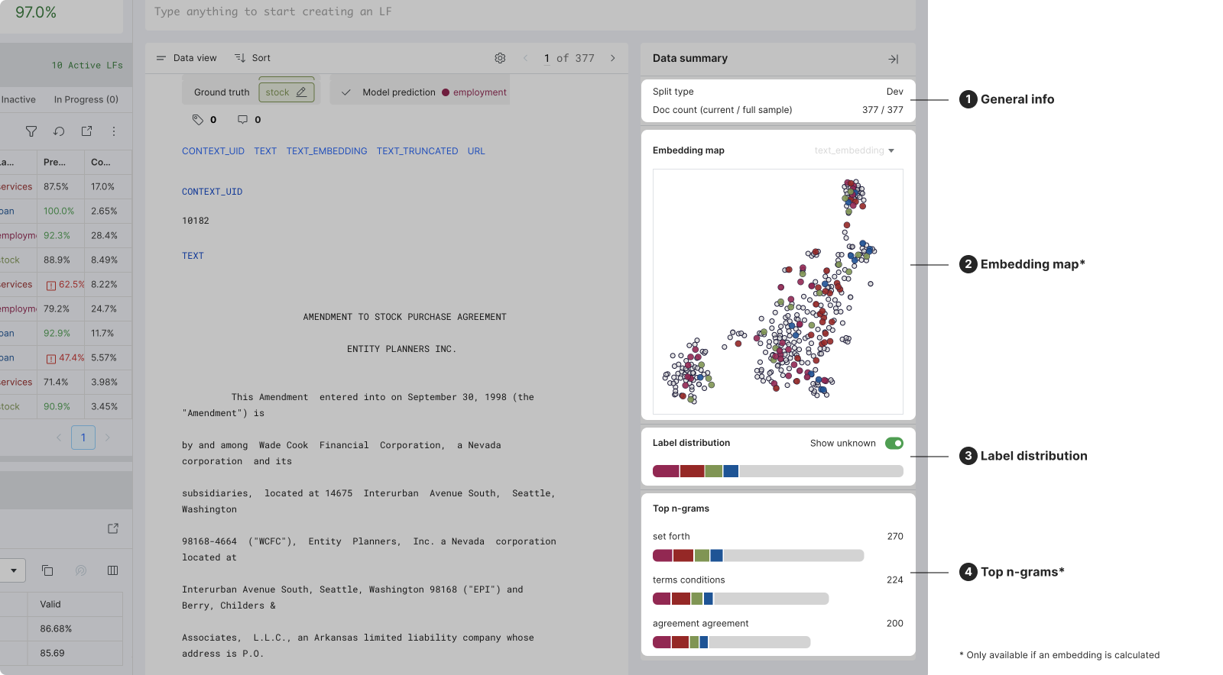Open data viewer settings gear
The width and height of the screenshot is (1223, 675).
coord(500,58)
